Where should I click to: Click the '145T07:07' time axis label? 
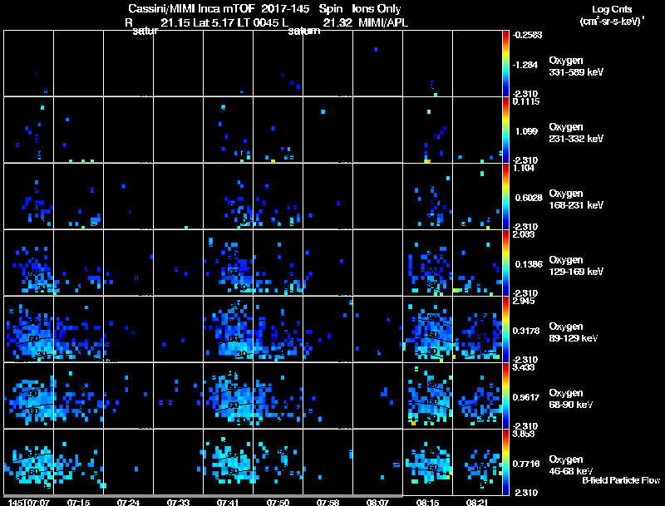[x=28, y=503]
